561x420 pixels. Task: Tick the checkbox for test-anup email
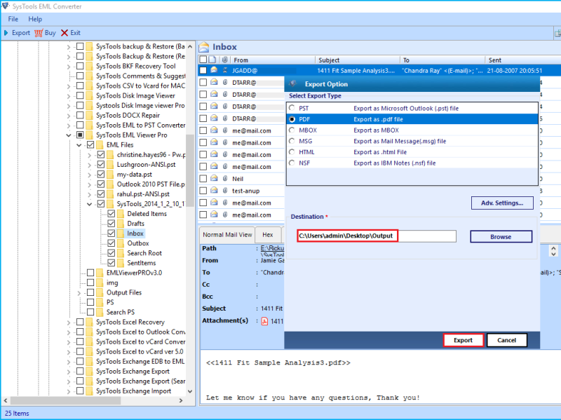coord(203,191)
